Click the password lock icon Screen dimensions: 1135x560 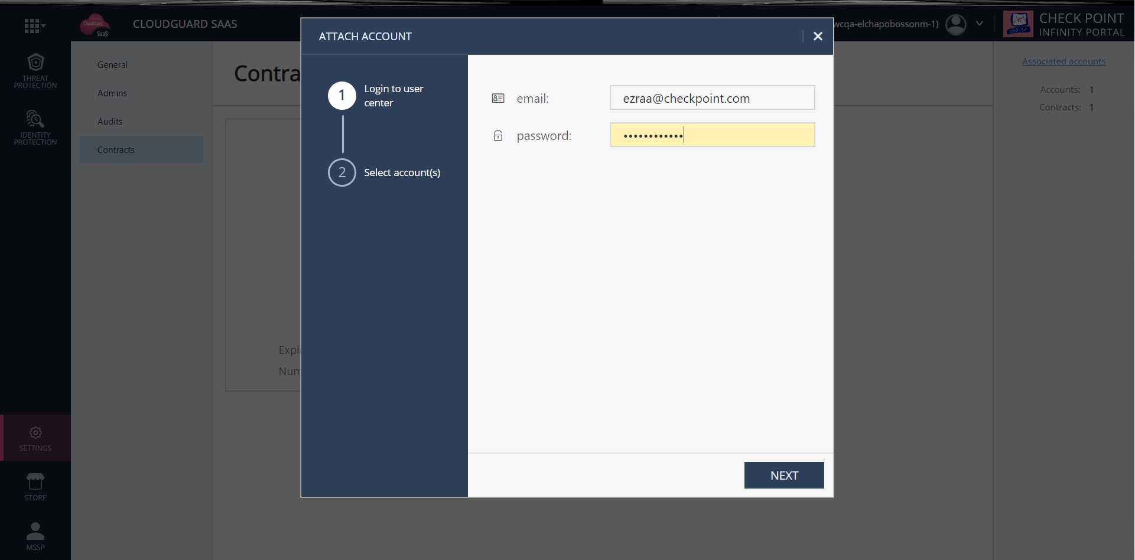click(498, 135)
